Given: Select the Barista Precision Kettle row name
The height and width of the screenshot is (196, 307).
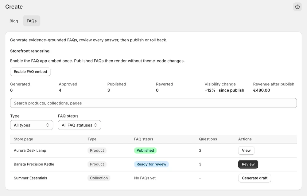Looking at the screenshot, I should [34, 164].
